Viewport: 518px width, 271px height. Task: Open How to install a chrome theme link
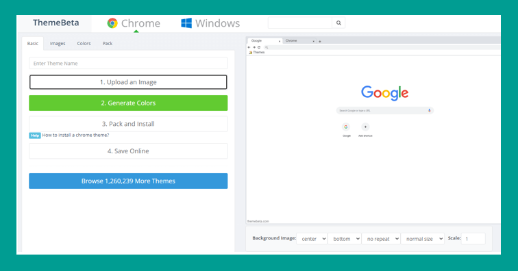pos(75,135)
